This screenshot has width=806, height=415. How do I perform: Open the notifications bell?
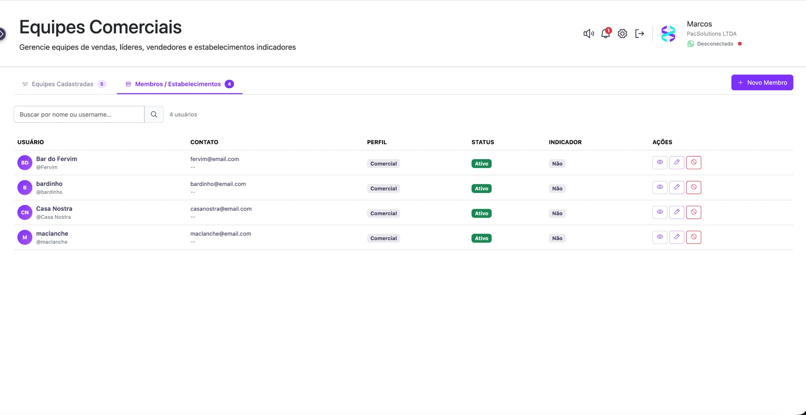tap(606, 33)
